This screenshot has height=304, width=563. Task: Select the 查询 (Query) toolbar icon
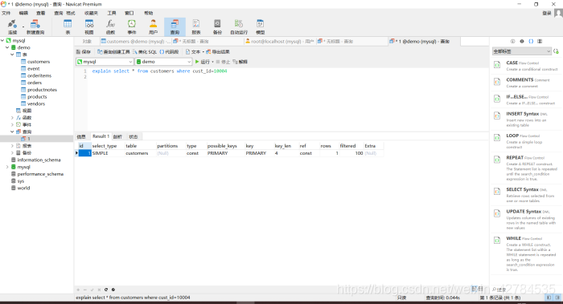pyautogui.click(x=175, y=26)
